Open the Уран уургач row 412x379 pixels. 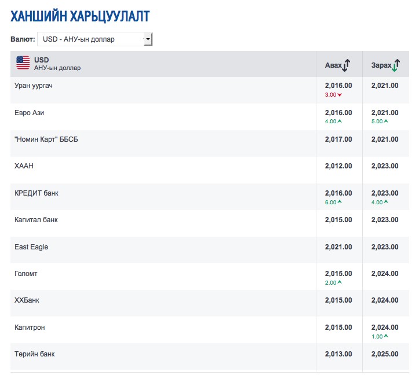[210, 90]
